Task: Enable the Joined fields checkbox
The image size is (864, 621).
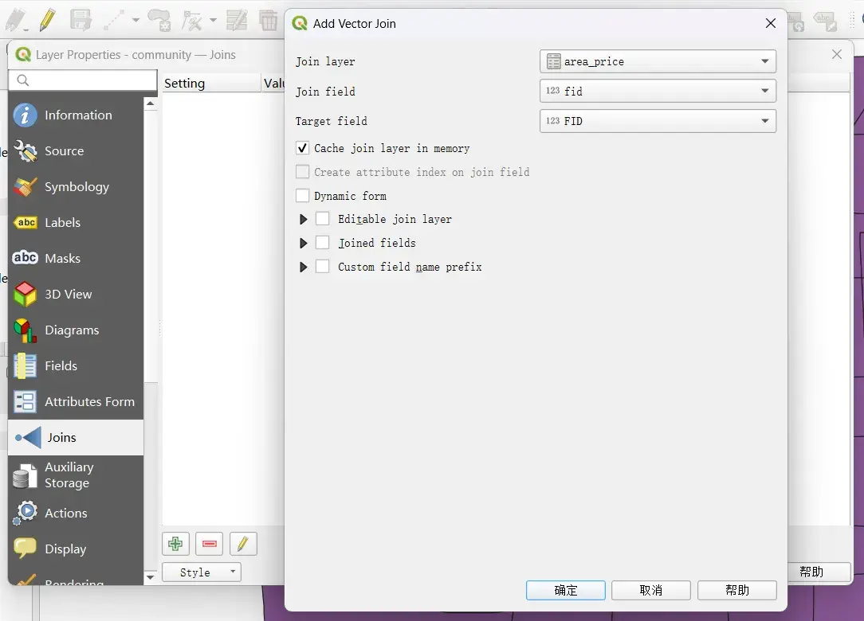Action: (322, 243)
